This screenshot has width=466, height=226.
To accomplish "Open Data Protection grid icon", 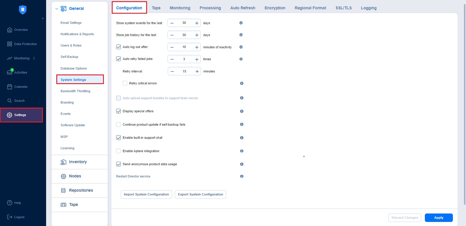I will tap(10, 44).
